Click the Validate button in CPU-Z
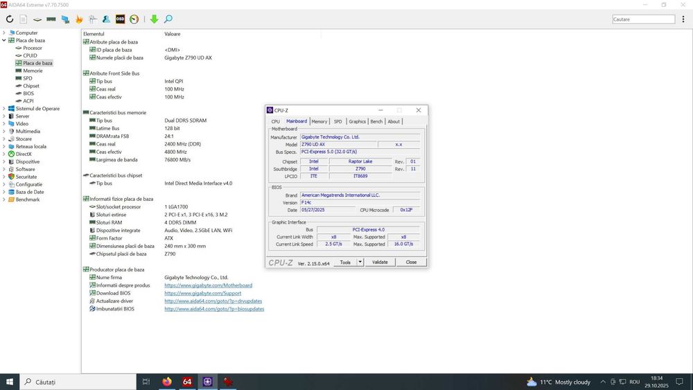This screenshot has height=390, width=693. click(x=380, y=263)
